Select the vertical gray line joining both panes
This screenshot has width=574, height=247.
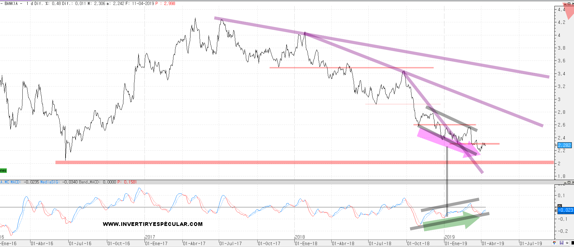447,180
